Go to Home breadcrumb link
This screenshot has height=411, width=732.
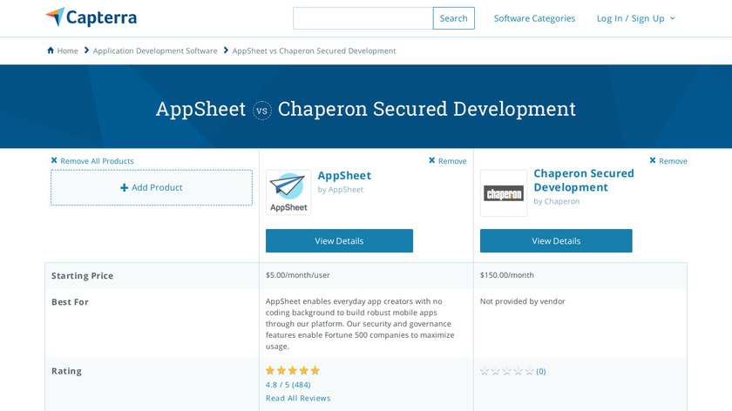[x=68, y=51]
